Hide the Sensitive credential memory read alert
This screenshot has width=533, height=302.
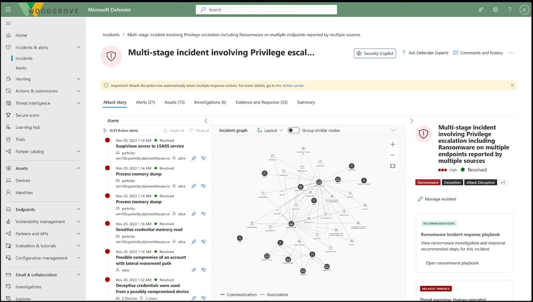pyautogui.click(x=204, y=242)
